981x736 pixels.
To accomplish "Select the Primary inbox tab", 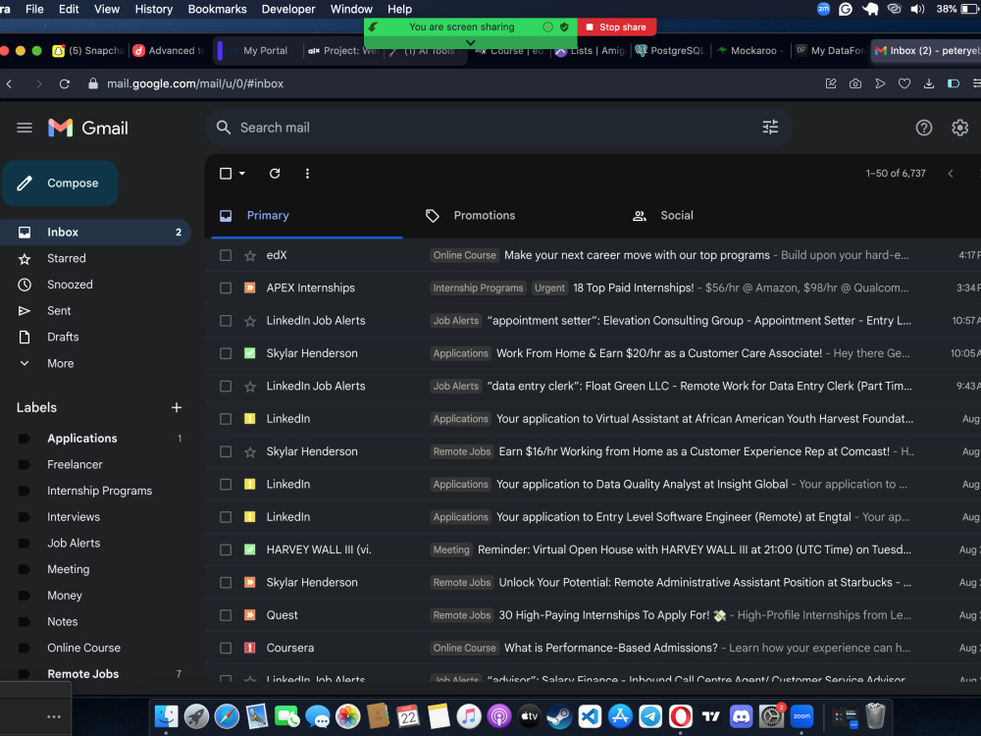I will [267, 215].
